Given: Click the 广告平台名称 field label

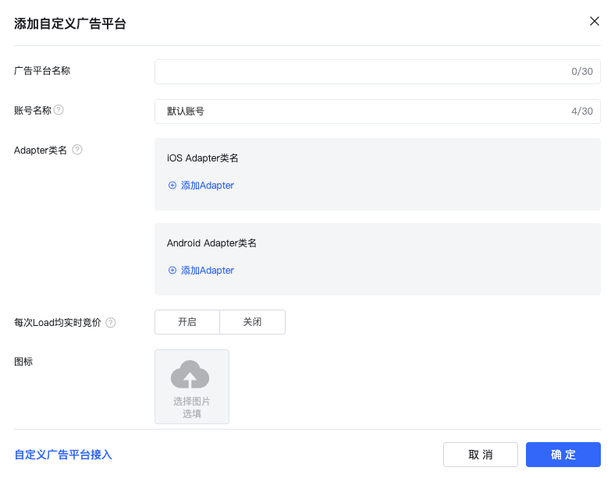Looking at the screenshot, I should click(x=42, y=71).
